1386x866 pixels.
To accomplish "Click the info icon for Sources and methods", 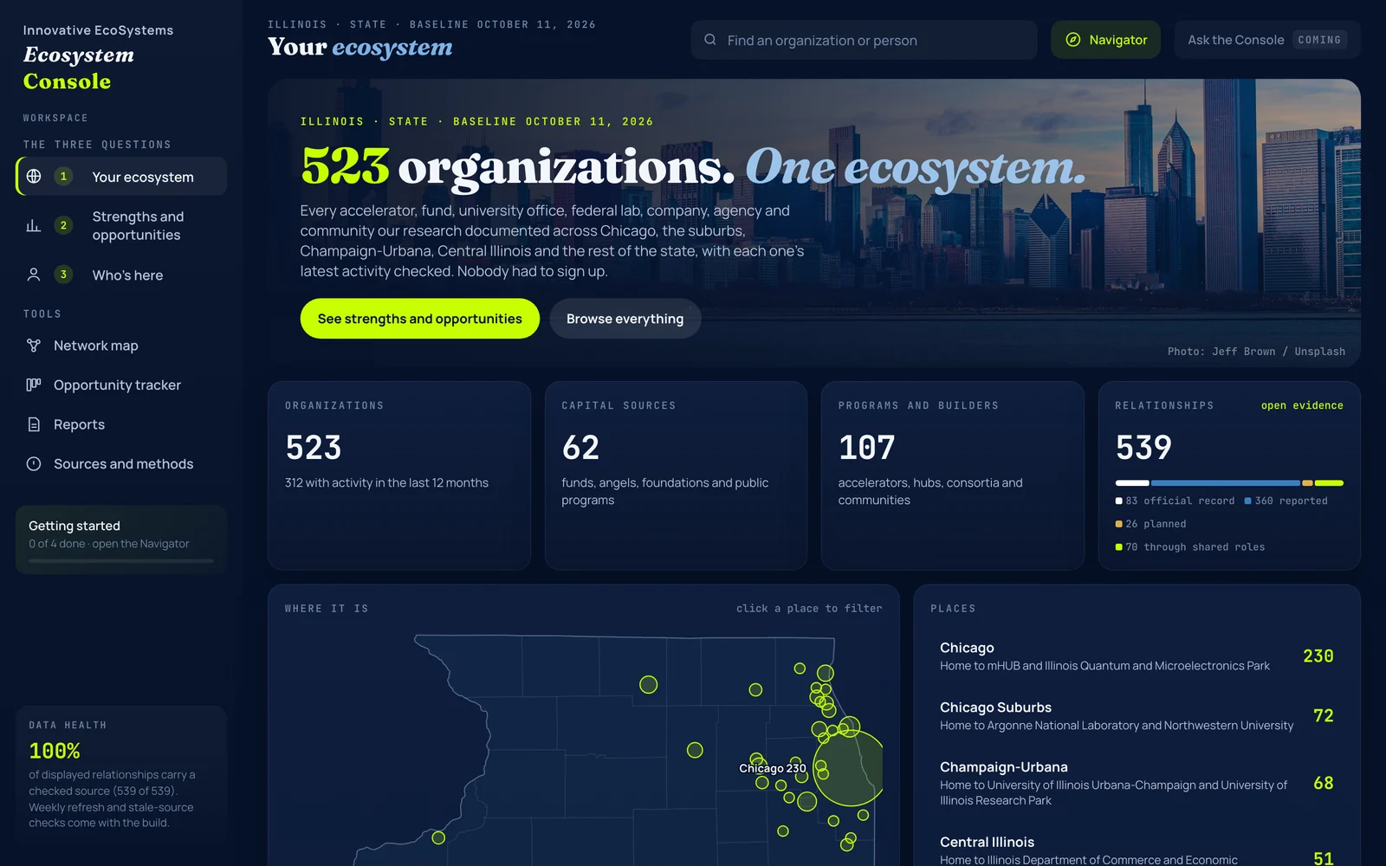I will [x=34, y=464].
